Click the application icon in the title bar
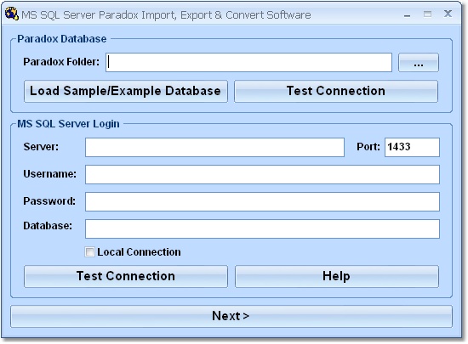The image size is (468, 344). click(12, 14)
